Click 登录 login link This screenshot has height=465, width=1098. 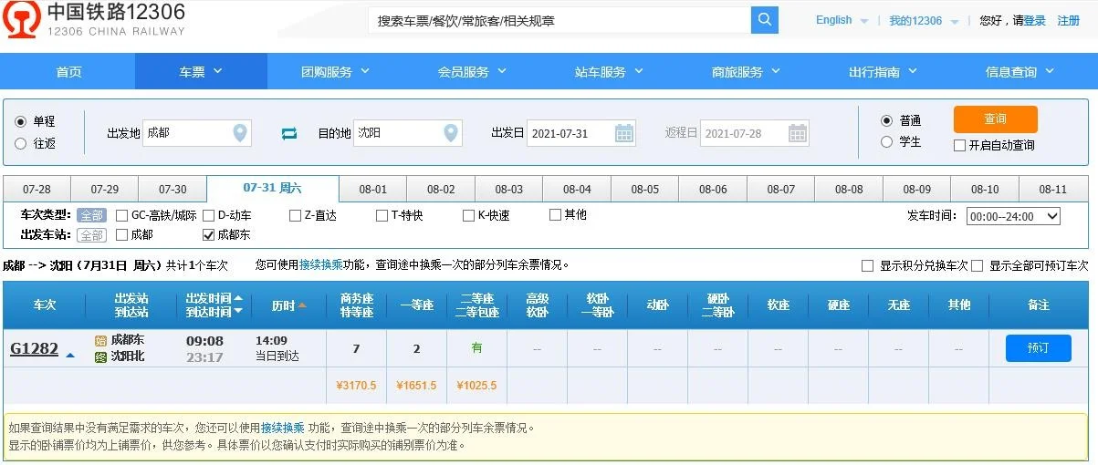coord(1035,20)
